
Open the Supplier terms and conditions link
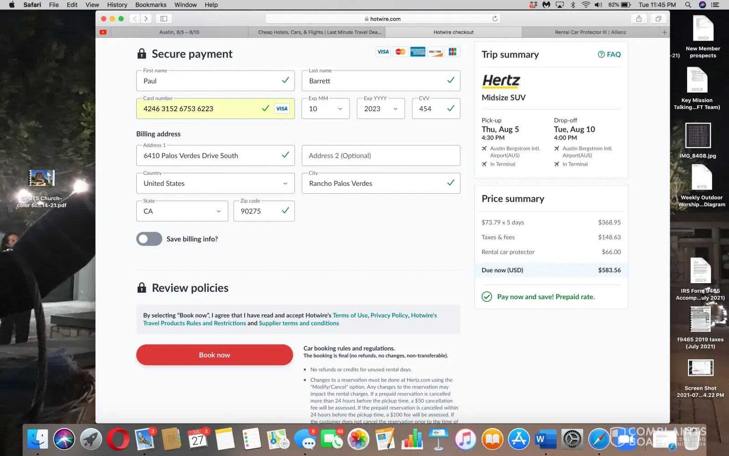coord(299,323)
